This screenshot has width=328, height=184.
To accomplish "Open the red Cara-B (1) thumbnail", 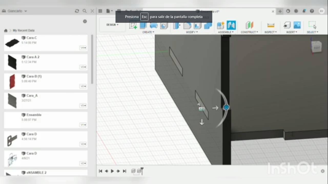I will pos(12,81).
